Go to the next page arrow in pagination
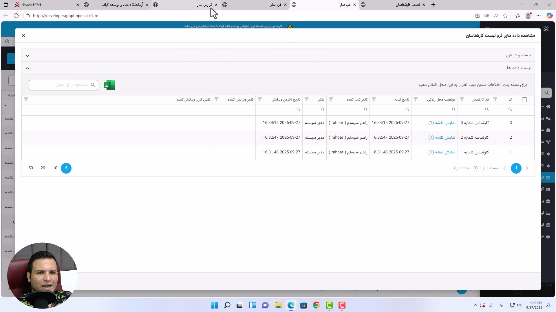Viewport: 556px width, 312px height. (504, 168)
